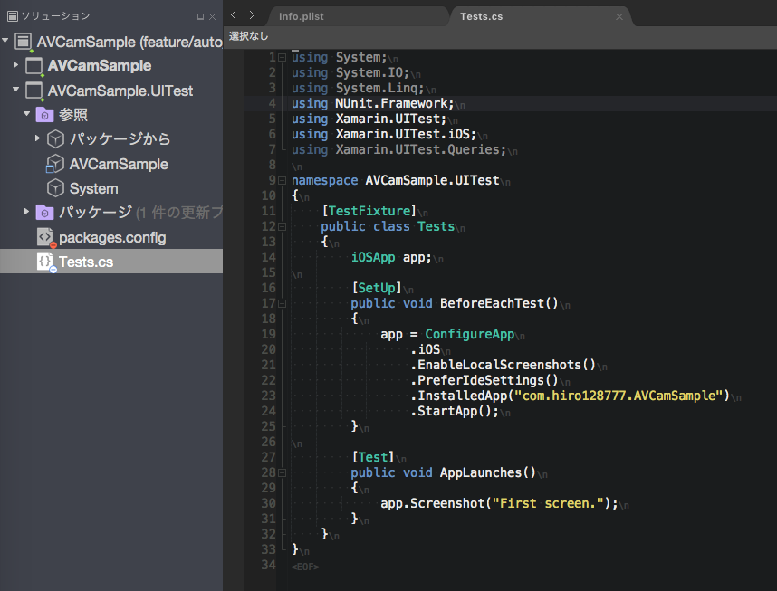The height and width of the screenshot is (591, 777).
Task: Click the System reference icon
Action: pyautogui.click(x=55, y=188)
